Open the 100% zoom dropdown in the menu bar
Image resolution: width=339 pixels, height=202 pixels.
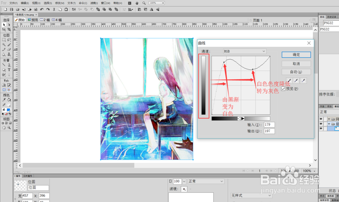163,3
